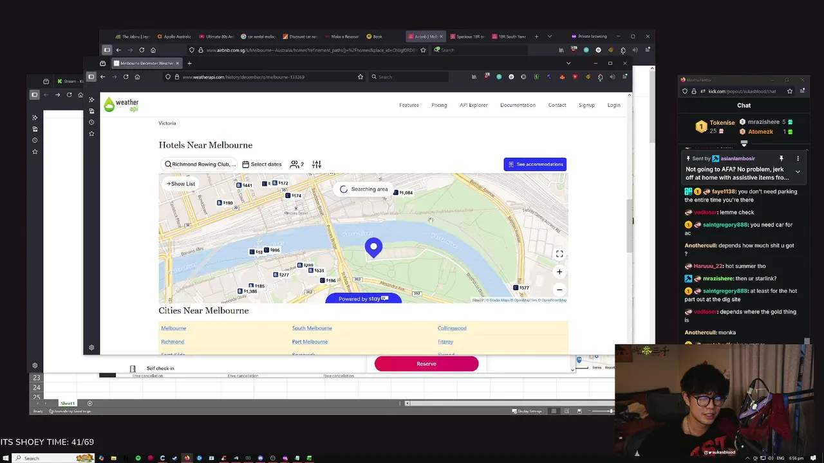
Task: Close the Melbourne December Weather tab
Action: (x=177, y=63)
